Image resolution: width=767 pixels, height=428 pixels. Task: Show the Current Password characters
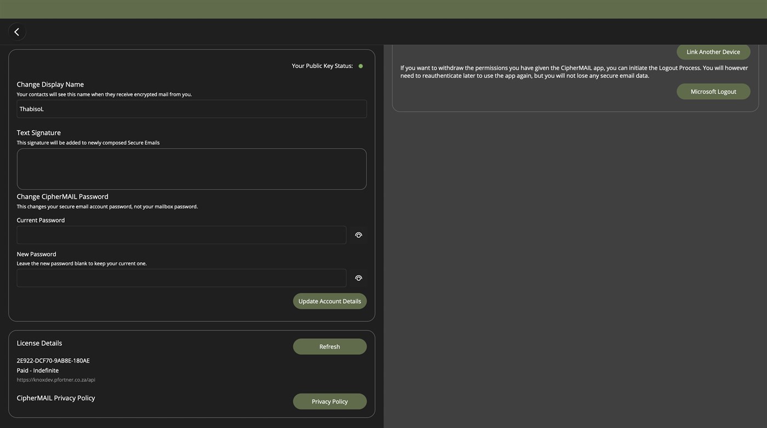pyautogui.click(x=359, y=235)
